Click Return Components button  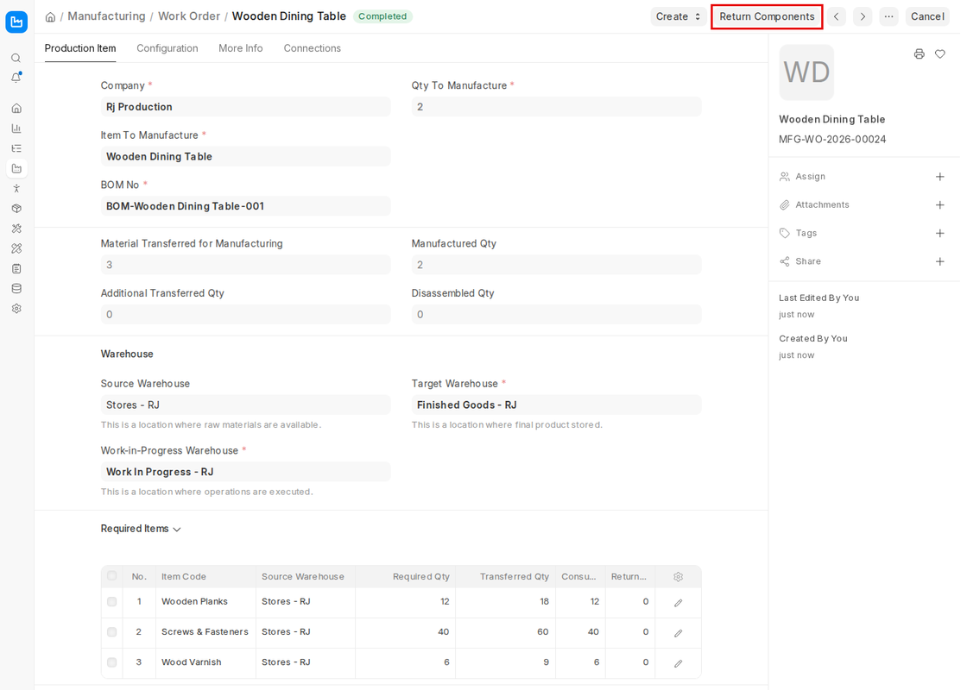click(767, 16)
